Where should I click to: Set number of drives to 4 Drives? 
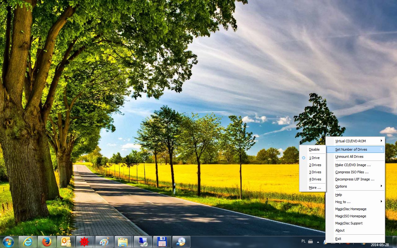313,179
